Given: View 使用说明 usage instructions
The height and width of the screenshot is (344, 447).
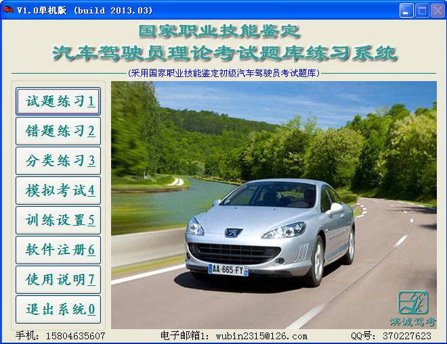Looking at the screenshot, I should tap(59, 280).
